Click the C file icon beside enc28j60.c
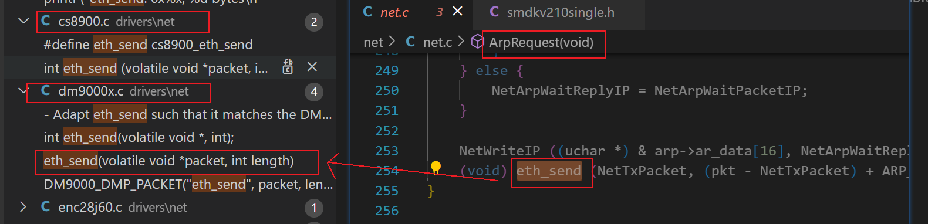Viewport: 928px width, 224px height. 46,207
